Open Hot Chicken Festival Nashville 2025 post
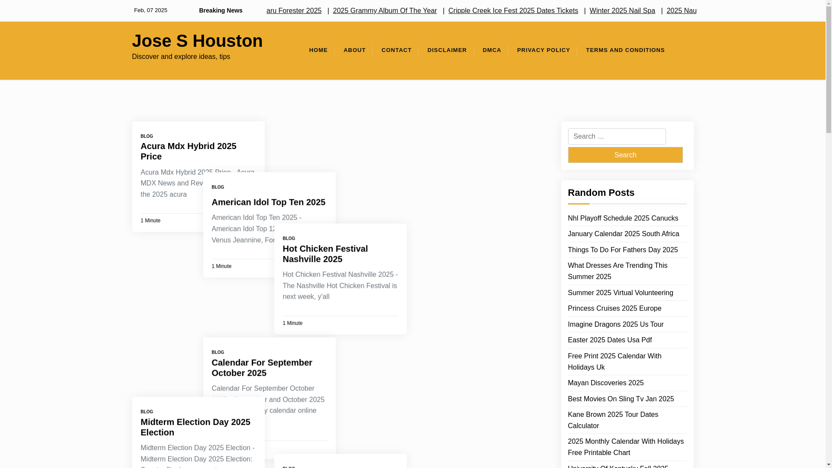The height and width of the screenshot is (468, 832). [325, 254]
